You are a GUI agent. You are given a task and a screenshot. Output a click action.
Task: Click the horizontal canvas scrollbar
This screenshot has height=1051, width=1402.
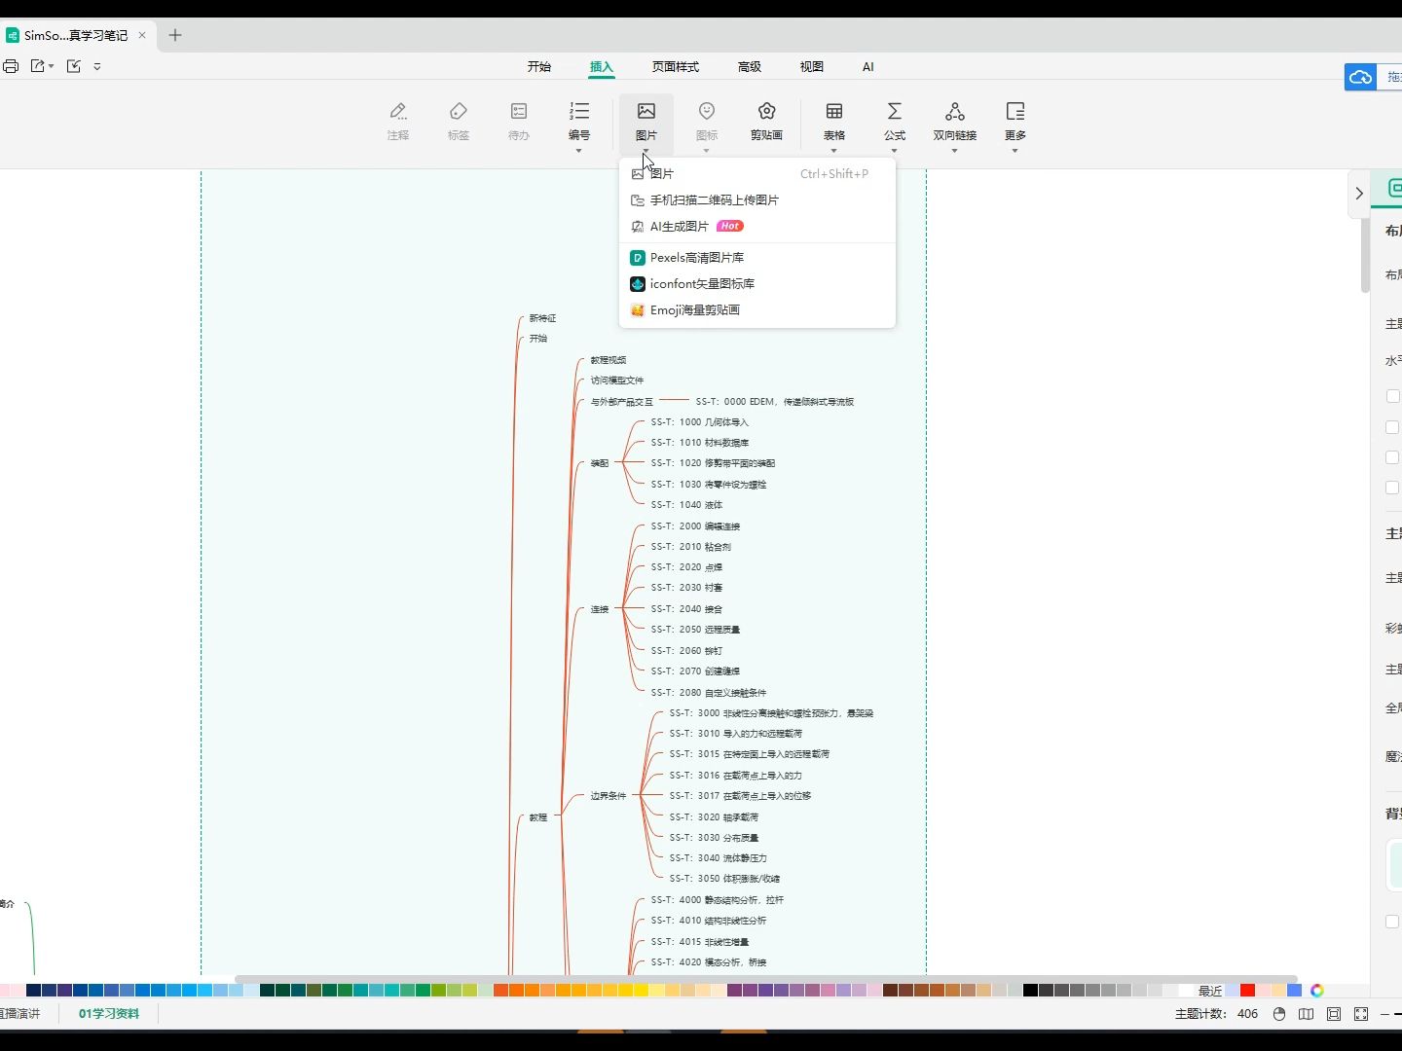tap(766, 979)
